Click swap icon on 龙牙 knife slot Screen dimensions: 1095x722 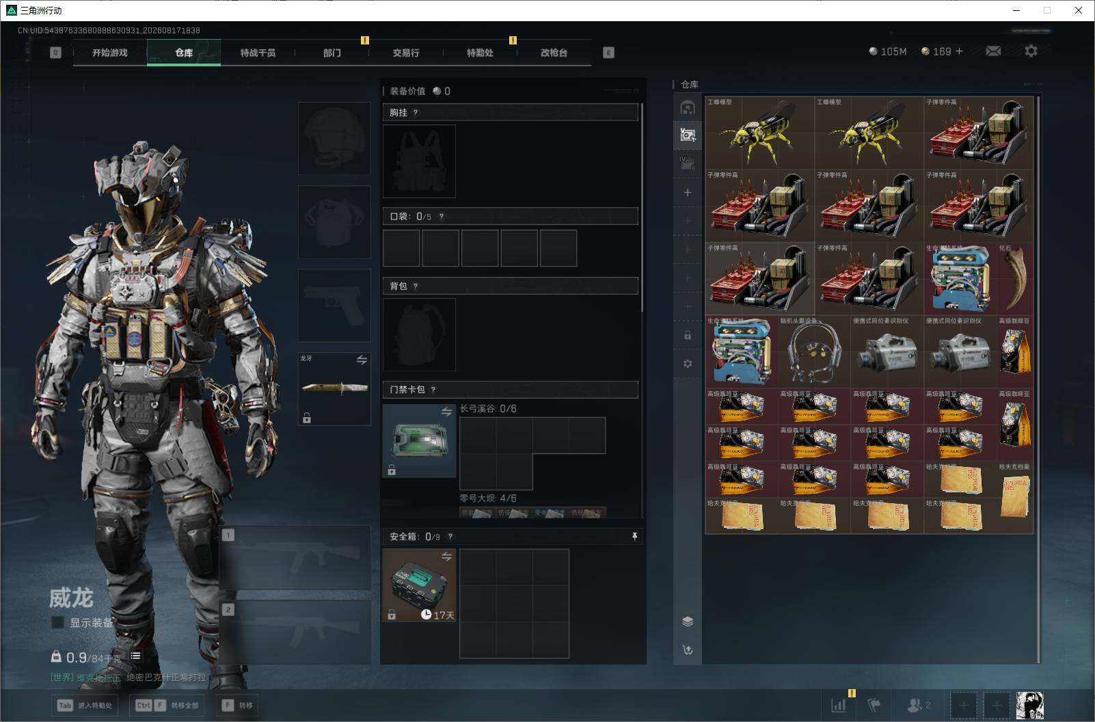click(362, 360)
